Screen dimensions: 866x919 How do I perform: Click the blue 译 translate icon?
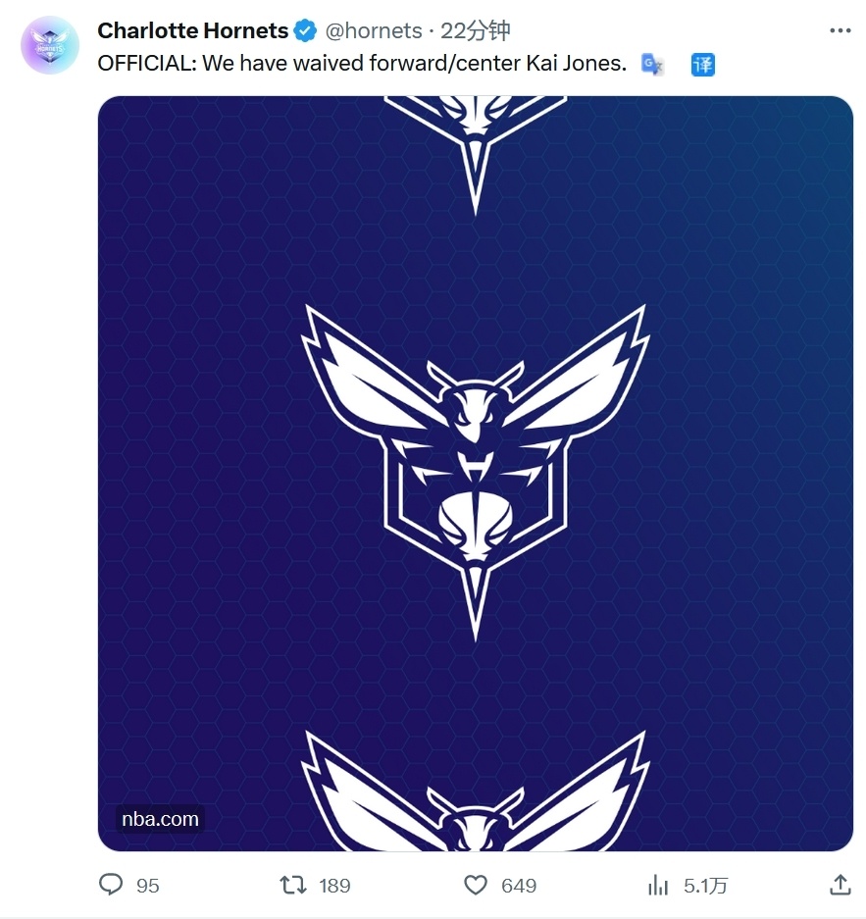click(703, 66)
